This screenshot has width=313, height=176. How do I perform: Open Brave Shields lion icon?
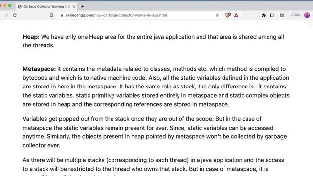coord(228,15)
